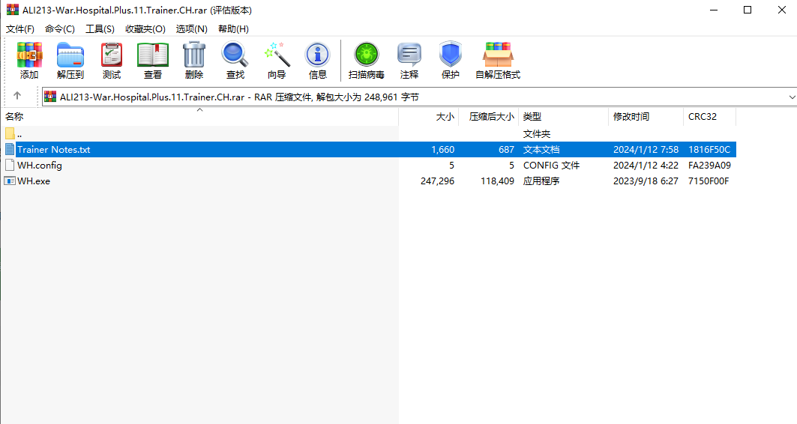Click the 2024/1/12 4:22 modified date
The width and height of the screenshot is (797, 424).
tap(646, 166)
